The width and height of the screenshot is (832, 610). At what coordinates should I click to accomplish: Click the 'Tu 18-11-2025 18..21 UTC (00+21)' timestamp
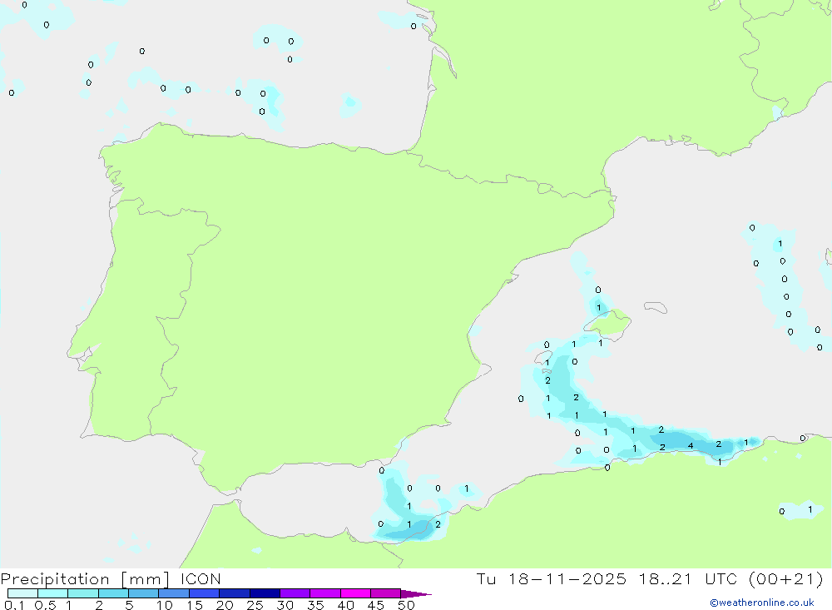point(650,578)
